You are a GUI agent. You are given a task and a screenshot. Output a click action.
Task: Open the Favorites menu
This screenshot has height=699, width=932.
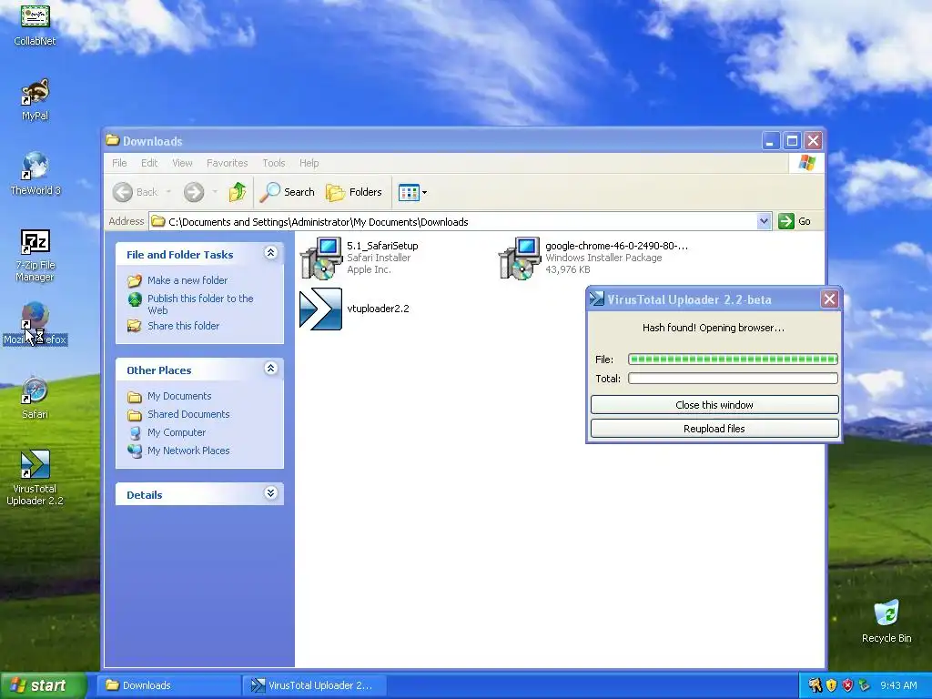tap(227, 163)
